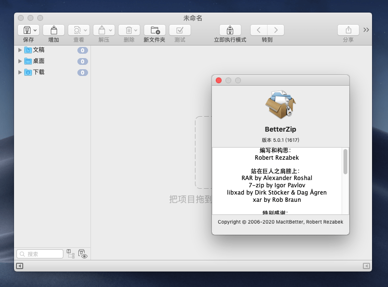This screenshot has width=388, height=287.
Task: Show more toolbar items via double chevron
Action: [x=366, y=30]
